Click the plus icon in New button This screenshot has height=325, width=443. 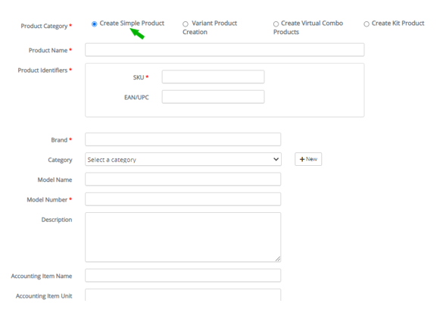click(302, 159)
